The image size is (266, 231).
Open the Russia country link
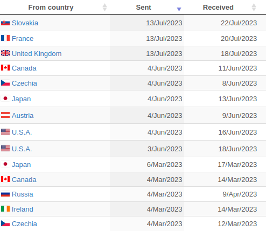23,194
